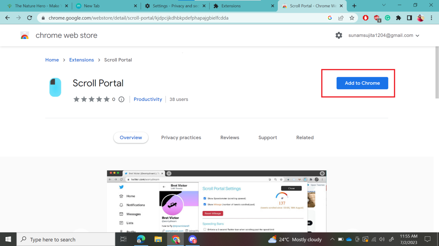Switch to the Extensions browser tab
Viewport: 439px width, 246px height.
244,6
